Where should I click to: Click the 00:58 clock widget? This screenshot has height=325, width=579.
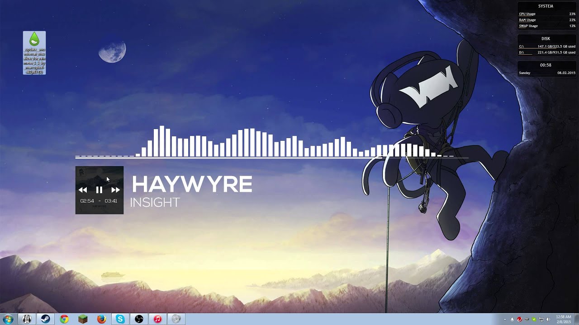pos(546,65)
